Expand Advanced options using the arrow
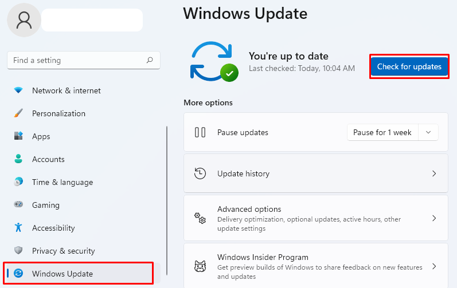The height and width of the screenshot is (288, 457). click(434, 218)
